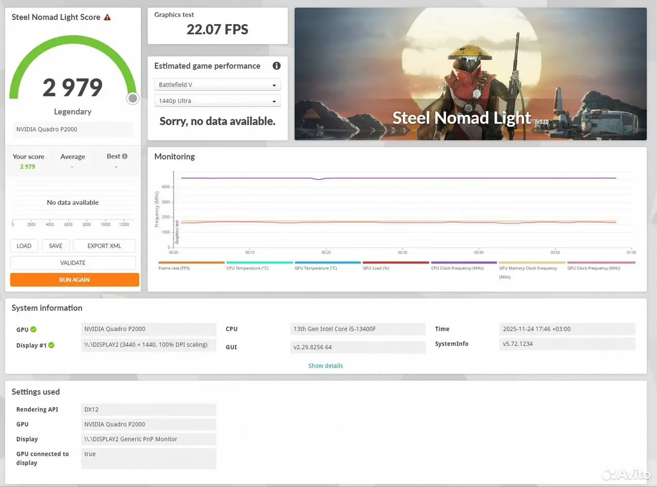Toggle the CPU Clock Frequency legend series
This screenshot has height=487, width=657.
(464, 266)
